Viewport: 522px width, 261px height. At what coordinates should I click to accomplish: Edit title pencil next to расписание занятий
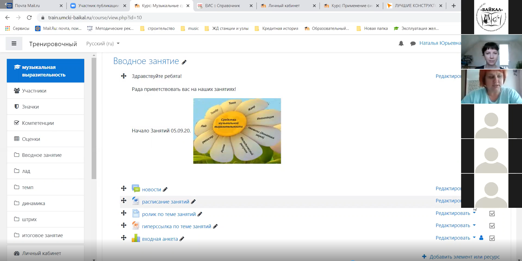tap(193, 202)
